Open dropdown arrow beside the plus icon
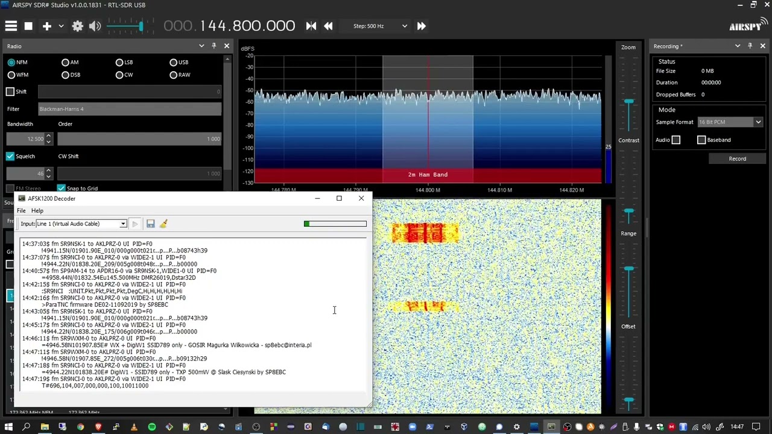The width and height of the screenshot is (772, 434). tap(61, 26)
